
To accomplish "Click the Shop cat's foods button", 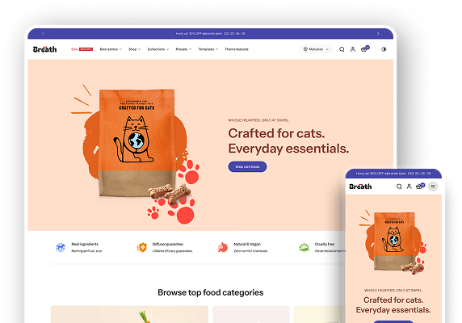I will point(247,166).
